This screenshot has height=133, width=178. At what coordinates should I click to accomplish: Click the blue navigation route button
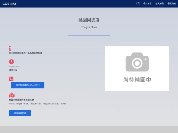20,113
